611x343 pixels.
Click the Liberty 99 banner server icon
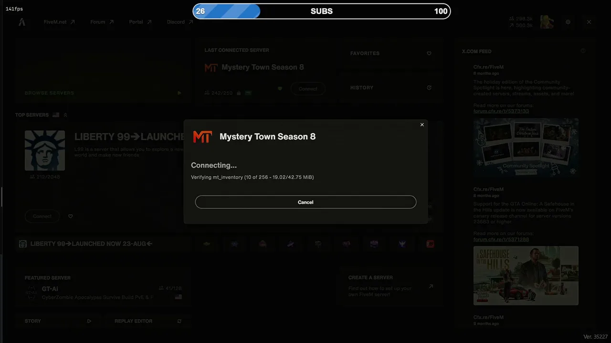tap(22, 244)
